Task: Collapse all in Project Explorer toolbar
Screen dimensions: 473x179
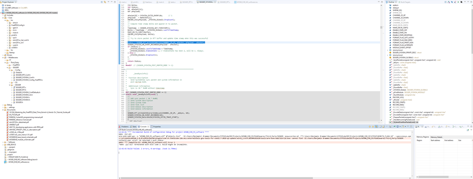Action: tap(102, 2)
